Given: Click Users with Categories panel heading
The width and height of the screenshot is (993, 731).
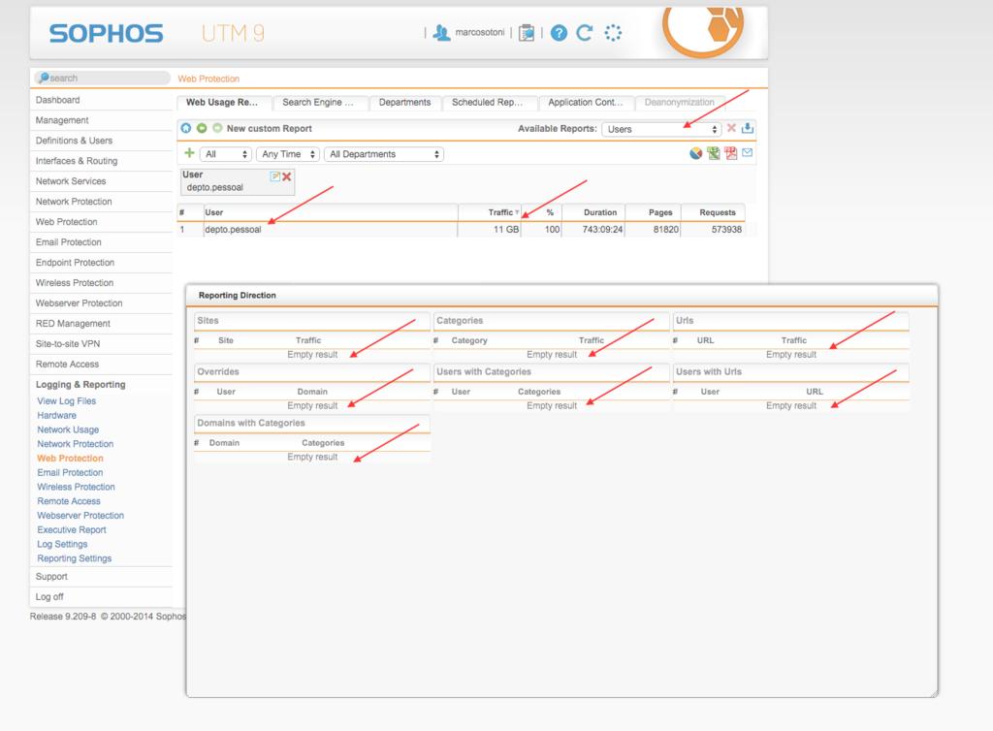Looking at the screenshot, I should 484,371.
